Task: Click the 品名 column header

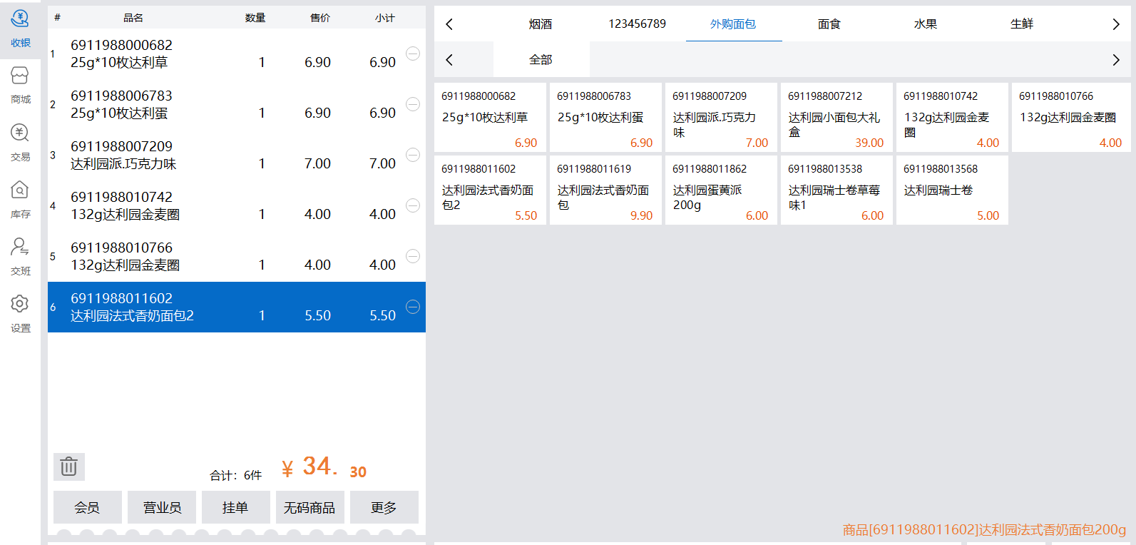Action: [133, 18]
